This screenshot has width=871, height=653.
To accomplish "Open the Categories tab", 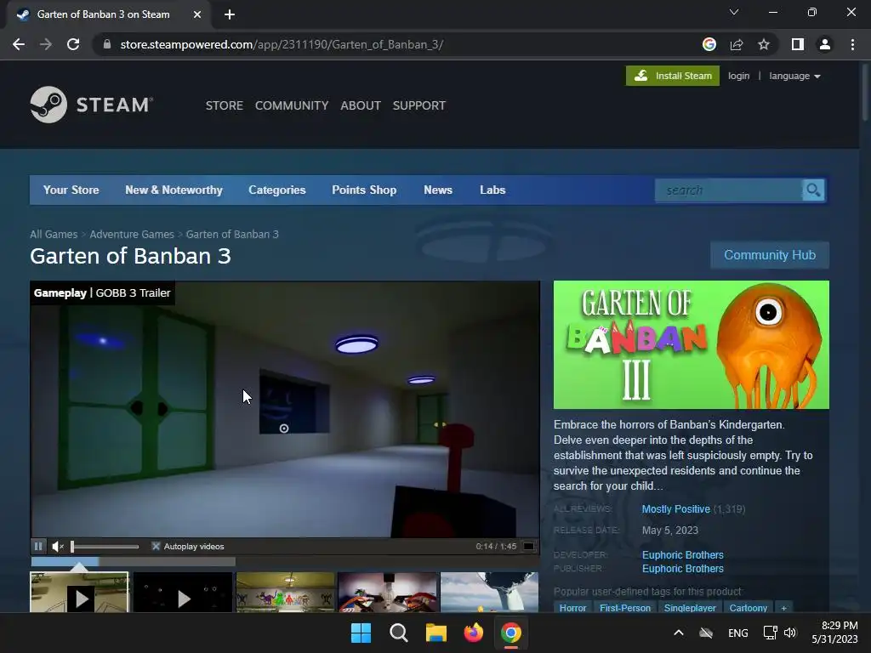I will pyautogui.click(x=277, y=190).
